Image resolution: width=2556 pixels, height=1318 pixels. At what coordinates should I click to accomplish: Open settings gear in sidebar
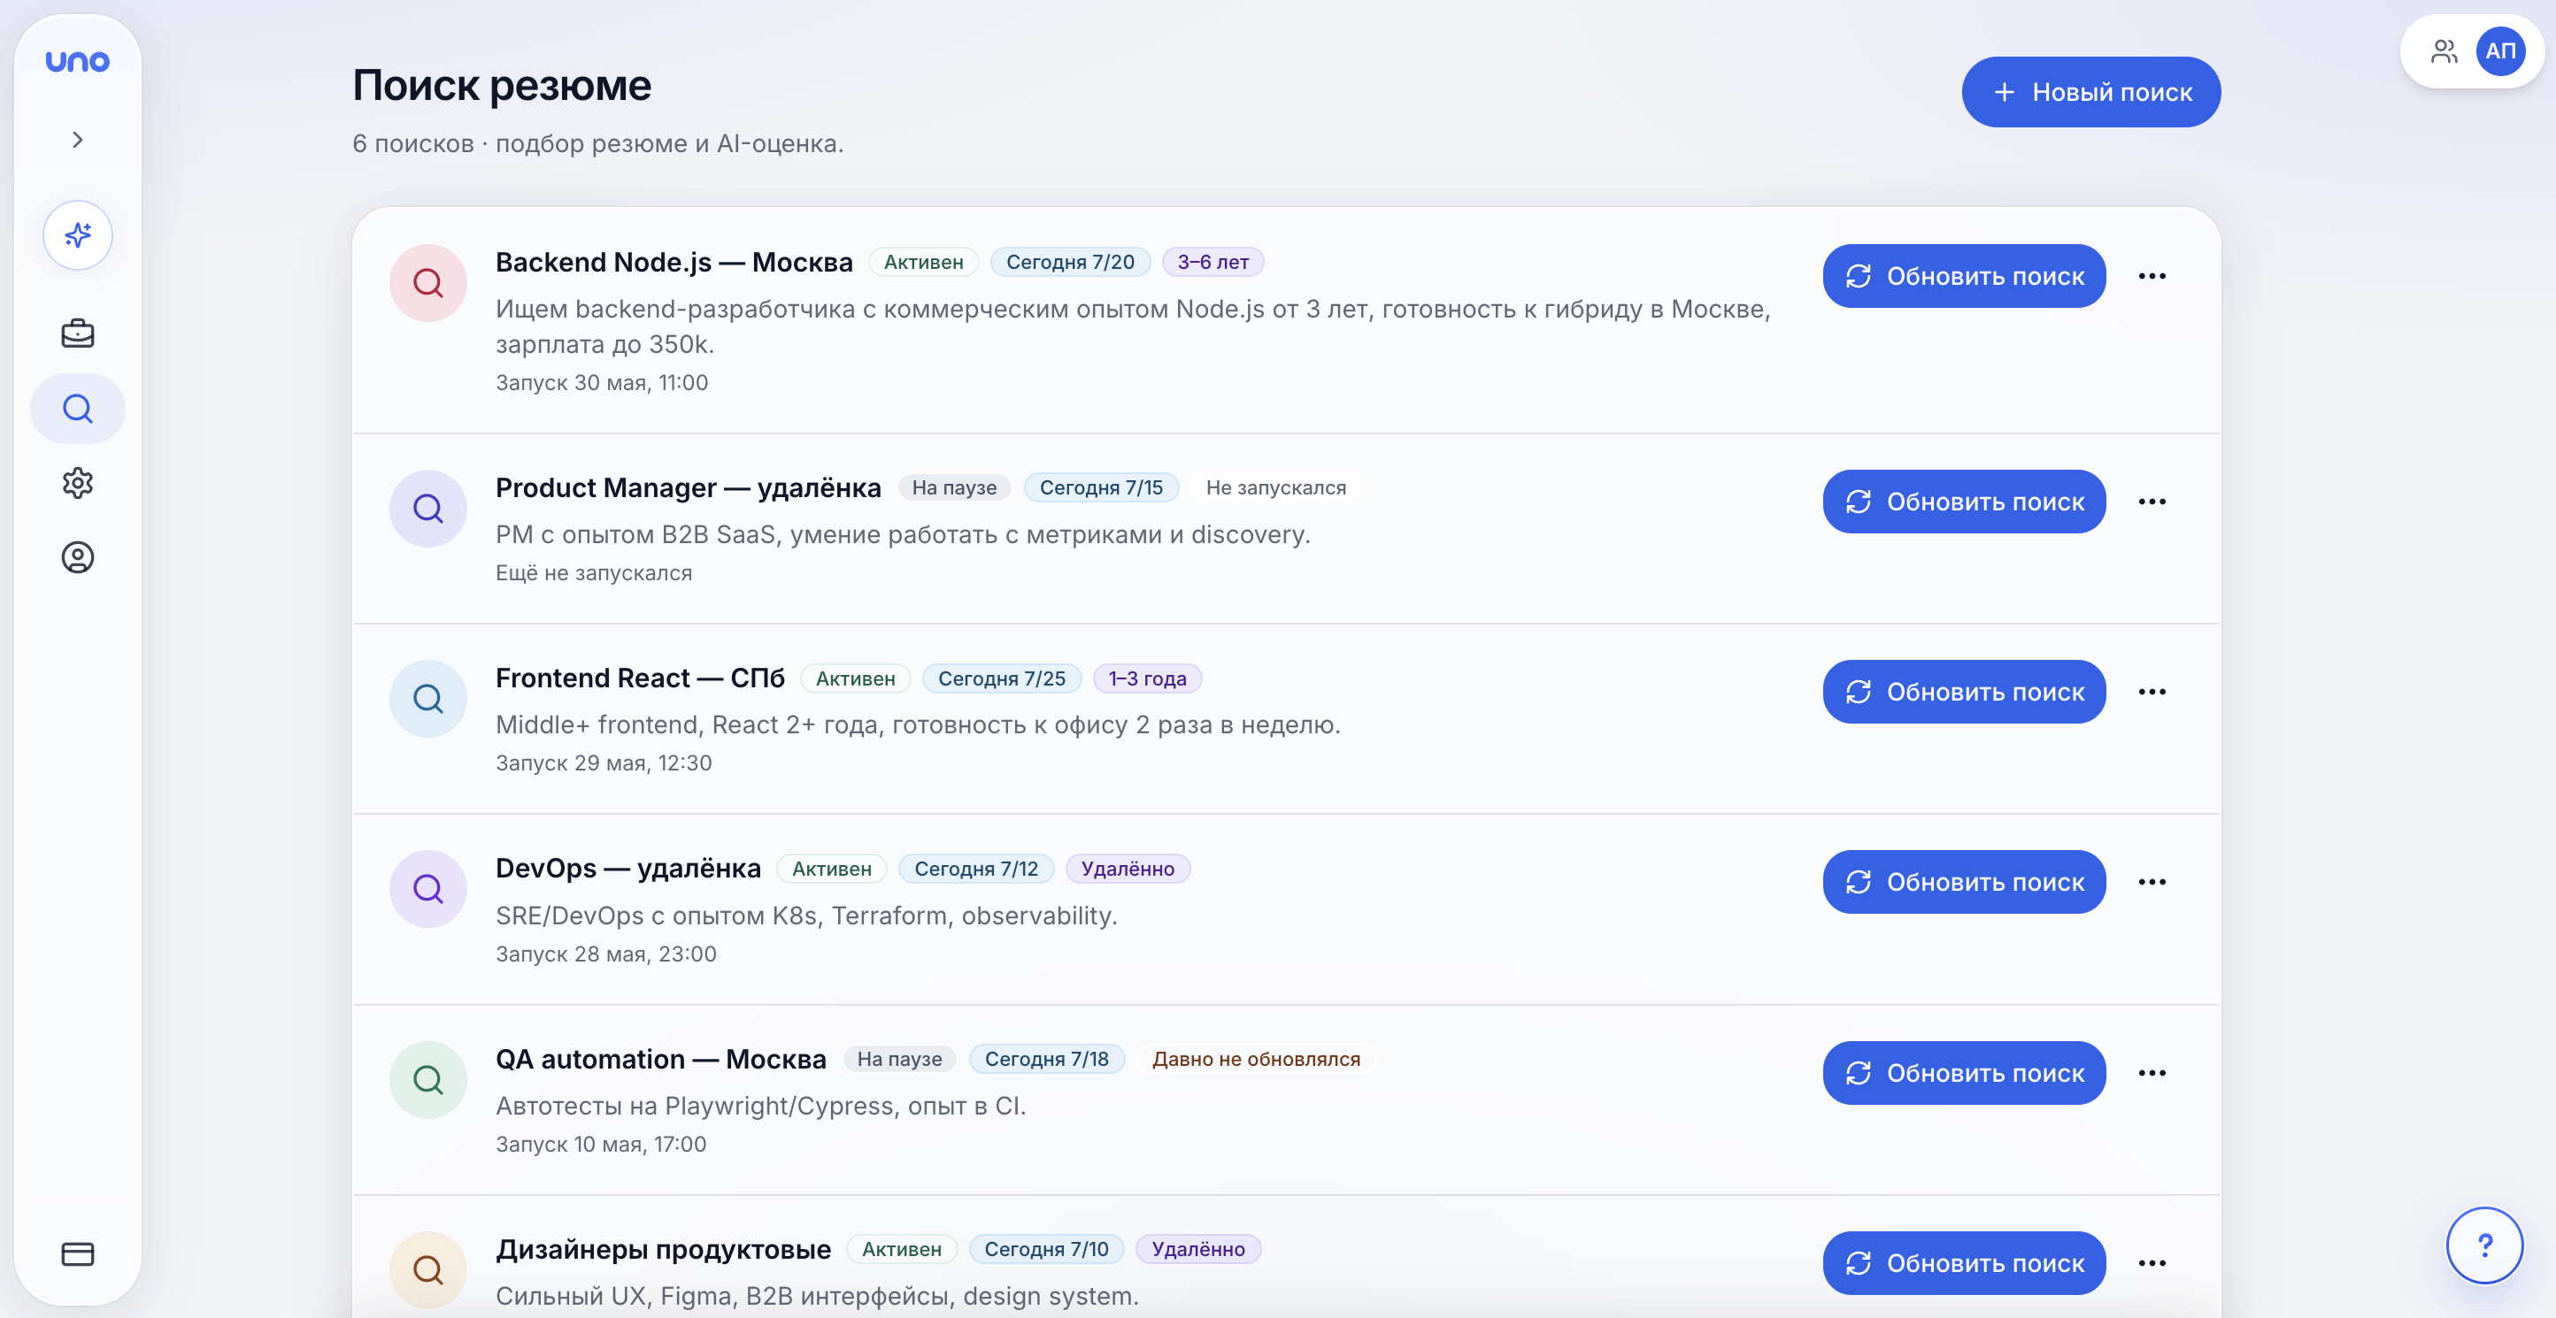click(77, 483)
